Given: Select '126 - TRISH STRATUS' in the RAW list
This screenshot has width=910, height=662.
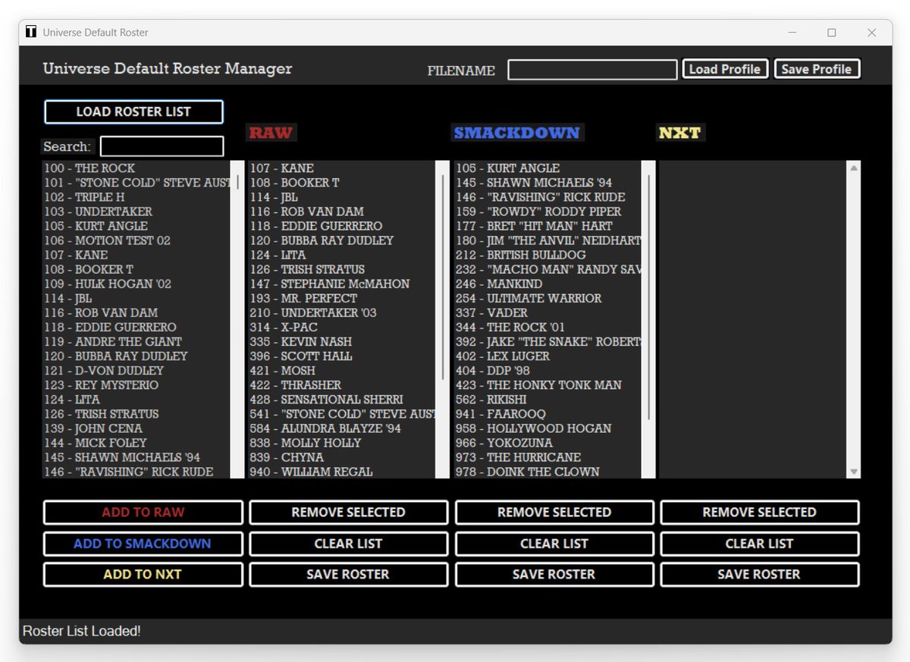Looking at the screenshot, I should (342, 269).
